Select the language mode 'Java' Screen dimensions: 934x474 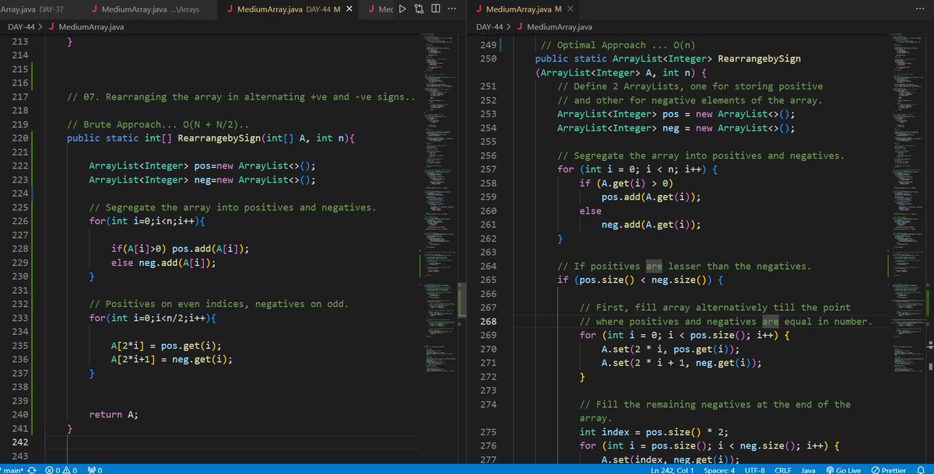pyautogui.click(x=808, y=469)
